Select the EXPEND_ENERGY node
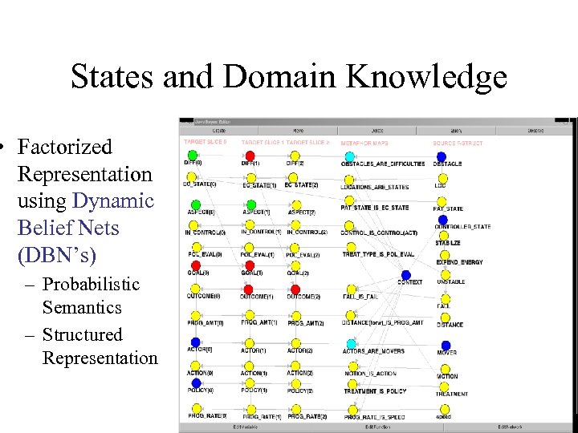The width and height of the screenshot is (578, 433). (445, 255)
